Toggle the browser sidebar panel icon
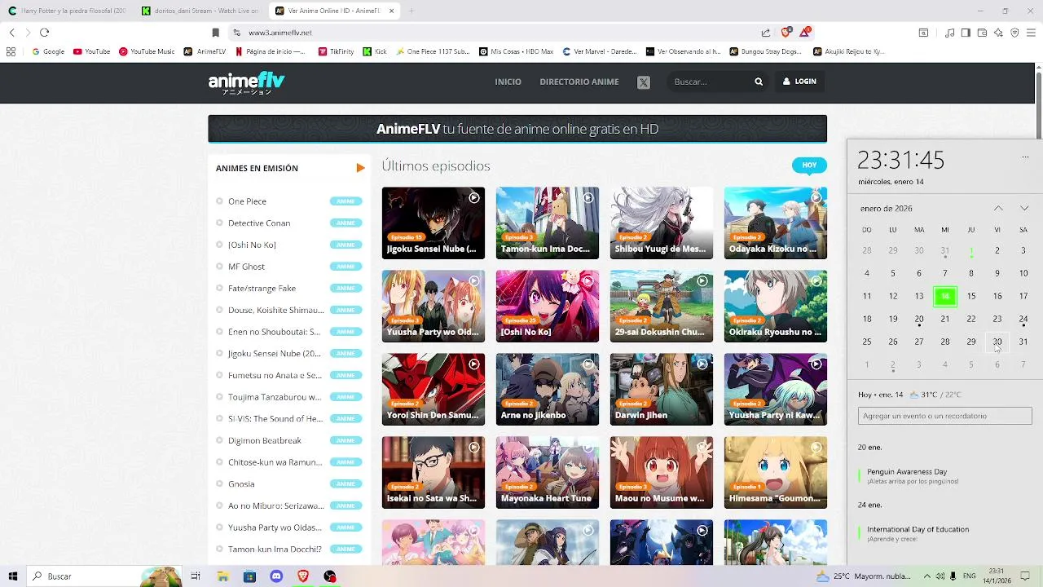 pos(966,33)
